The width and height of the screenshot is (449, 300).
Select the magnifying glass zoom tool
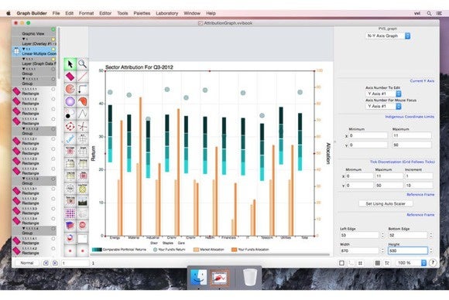click(83, 63)
